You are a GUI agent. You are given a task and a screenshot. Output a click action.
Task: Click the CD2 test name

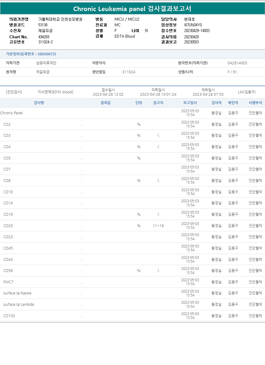[7, 124]
